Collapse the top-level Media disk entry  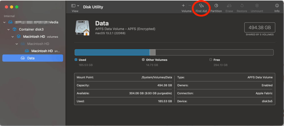pyautogui.click(x=5, y=22)
